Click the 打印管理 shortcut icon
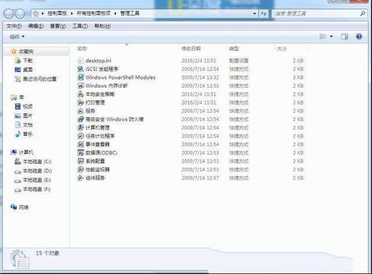 point(81,102)
